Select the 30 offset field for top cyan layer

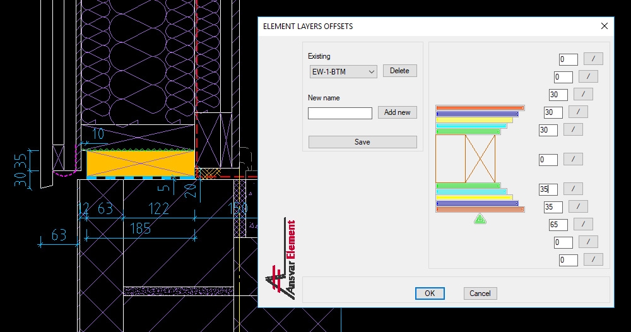click(x=553, y=112)
